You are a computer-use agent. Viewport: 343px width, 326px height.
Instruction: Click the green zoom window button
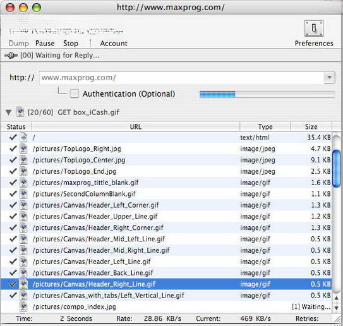(37, 8)
